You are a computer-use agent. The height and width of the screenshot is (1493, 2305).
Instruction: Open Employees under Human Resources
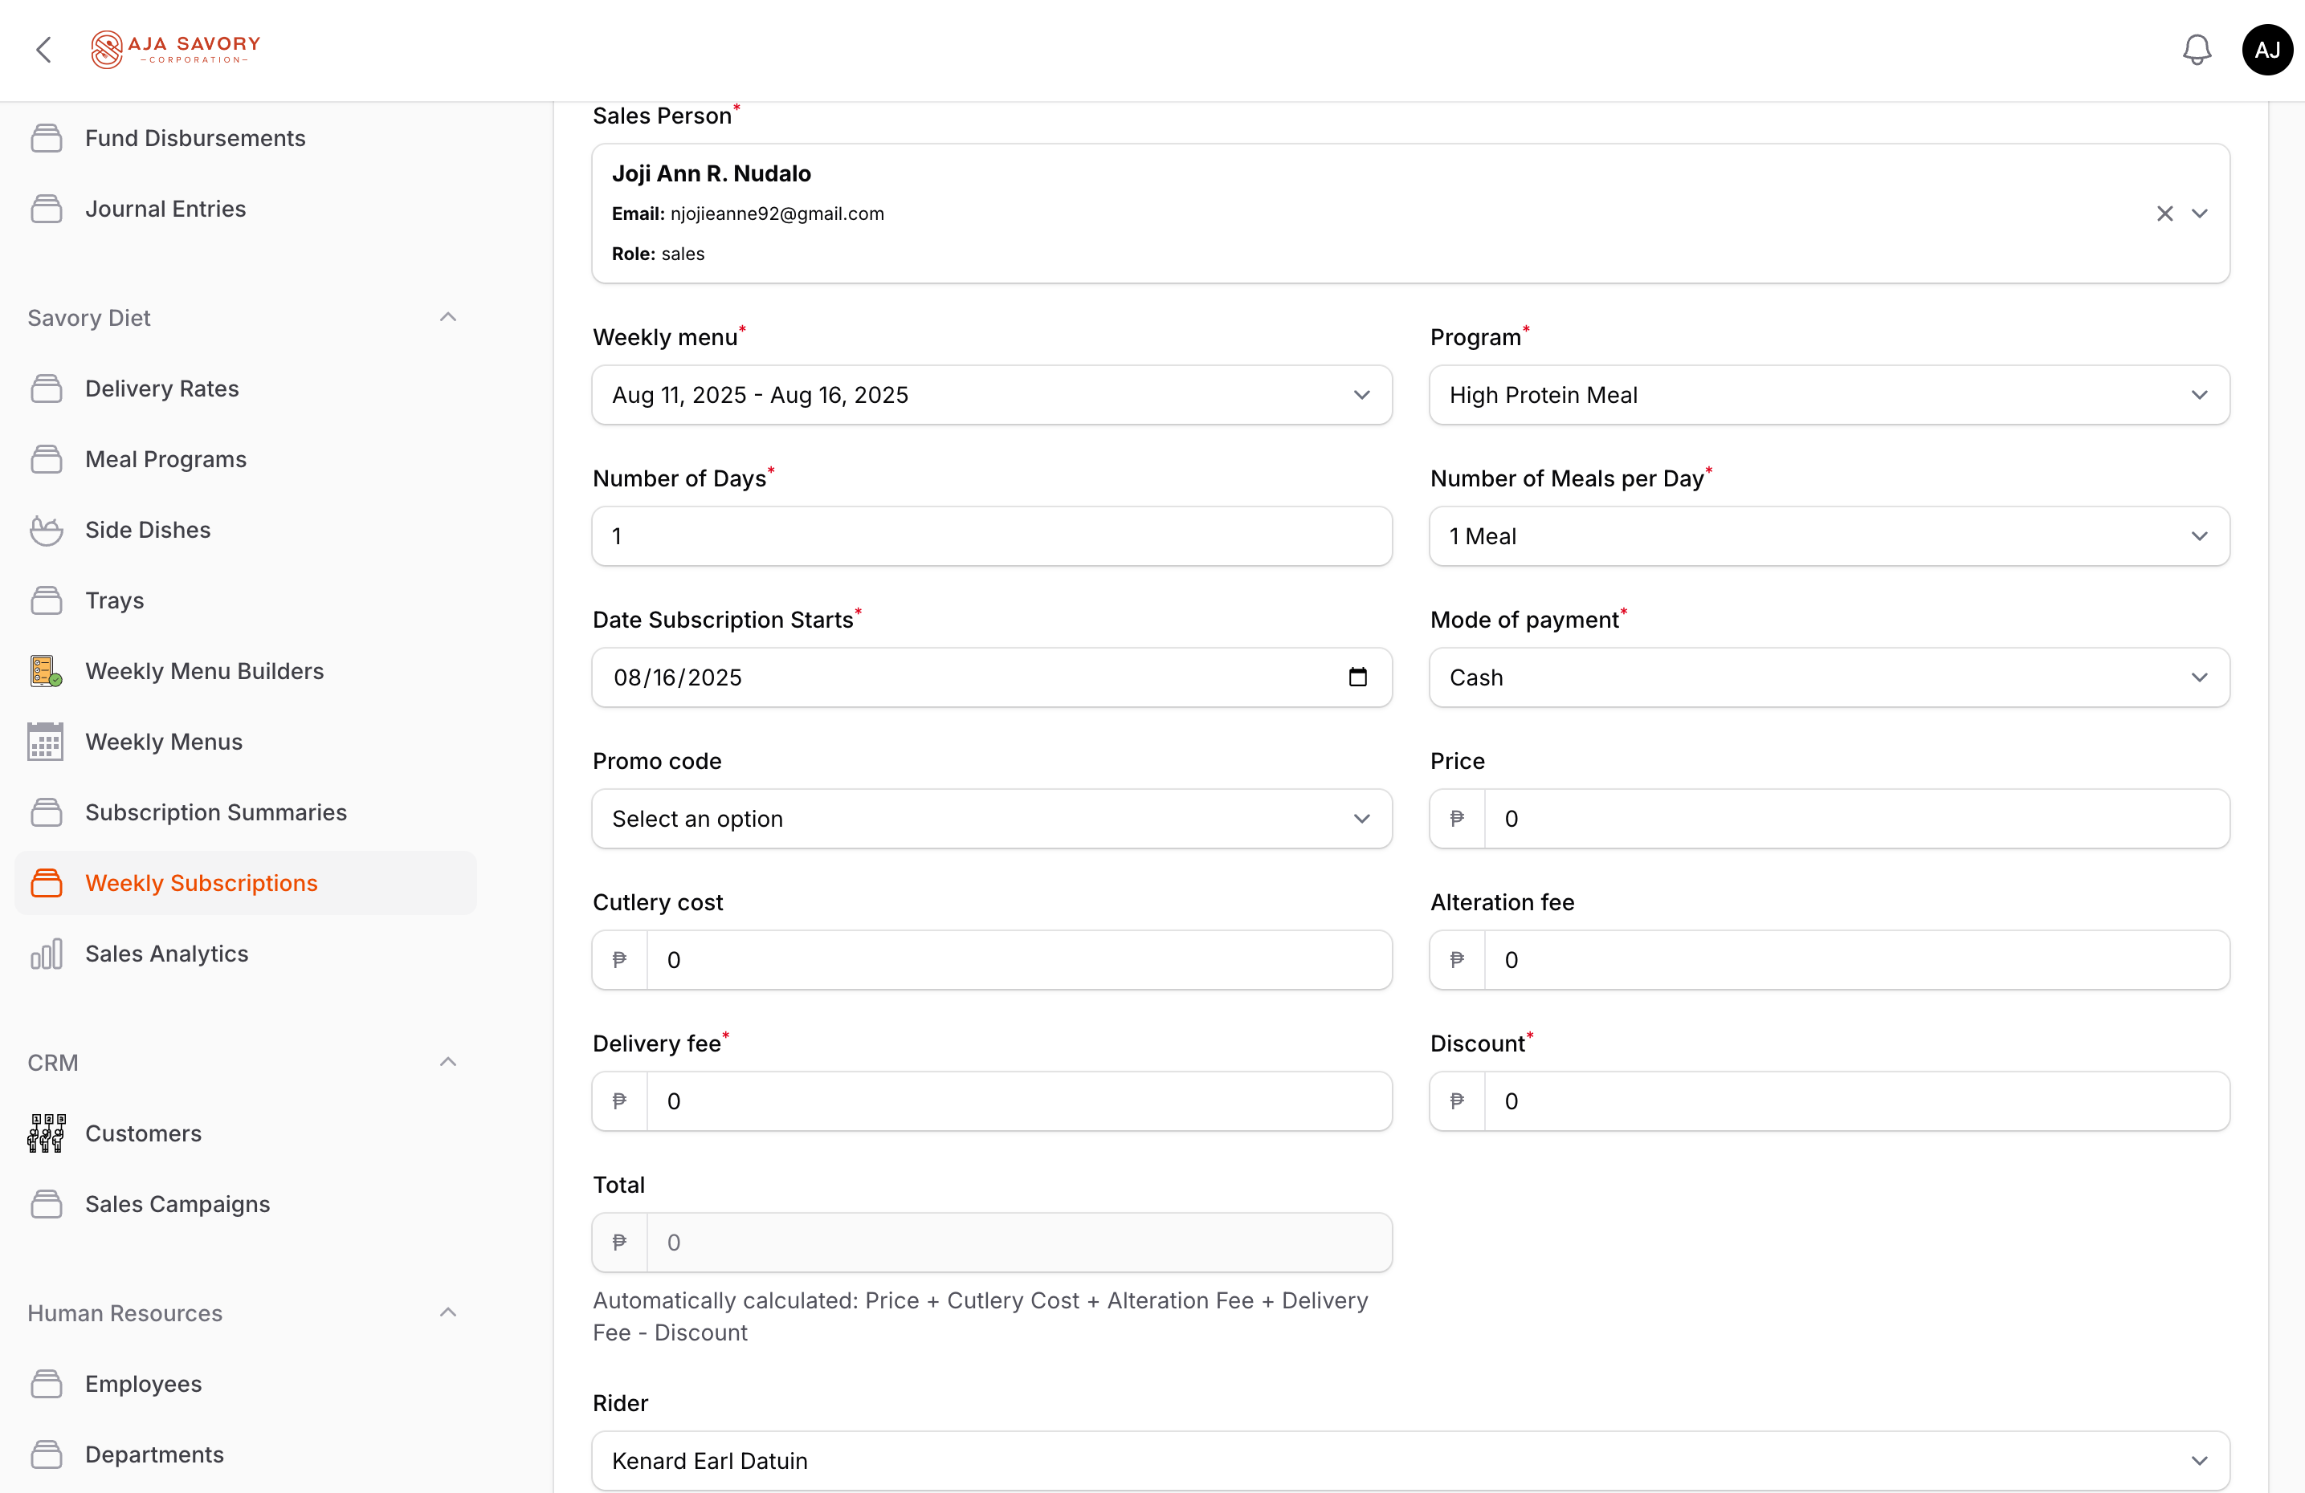click(x=143, y=1384)
